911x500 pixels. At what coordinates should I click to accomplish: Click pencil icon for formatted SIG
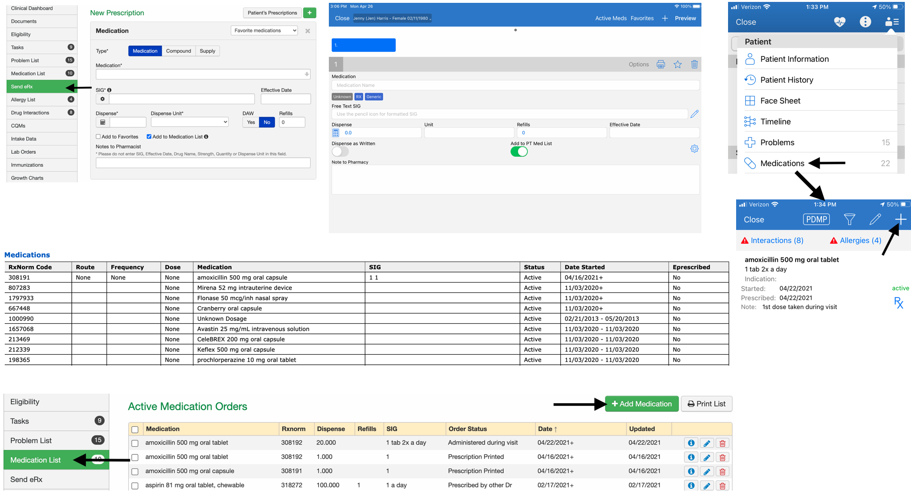point(694,114)
